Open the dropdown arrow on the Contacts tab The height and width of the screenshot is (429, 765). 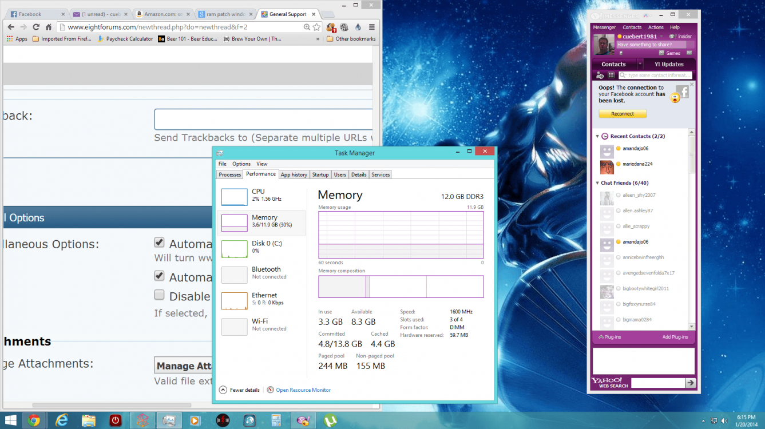click(x=639, y=64)
